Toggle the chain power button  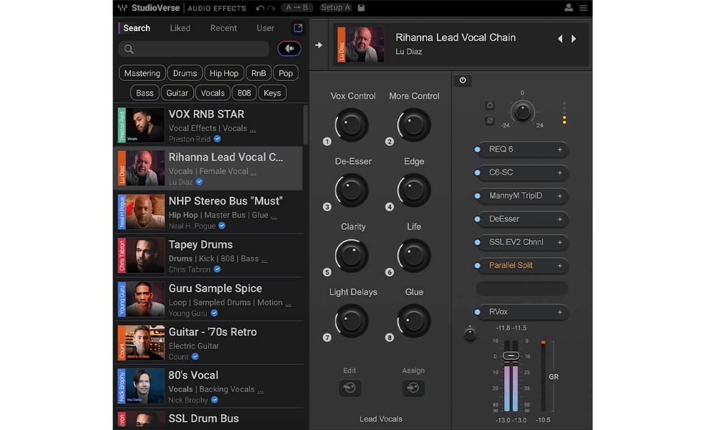pyautogui.click(x=462, y=80)
